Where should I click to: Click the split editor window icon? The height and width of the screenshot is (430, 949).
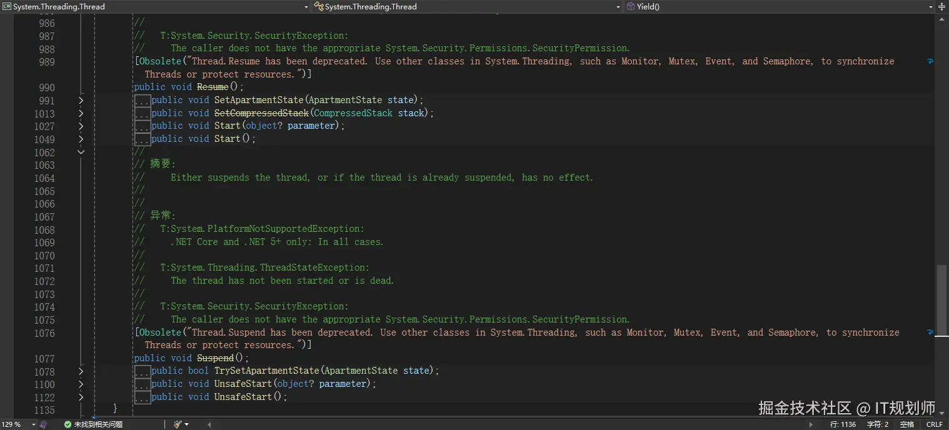942,6
